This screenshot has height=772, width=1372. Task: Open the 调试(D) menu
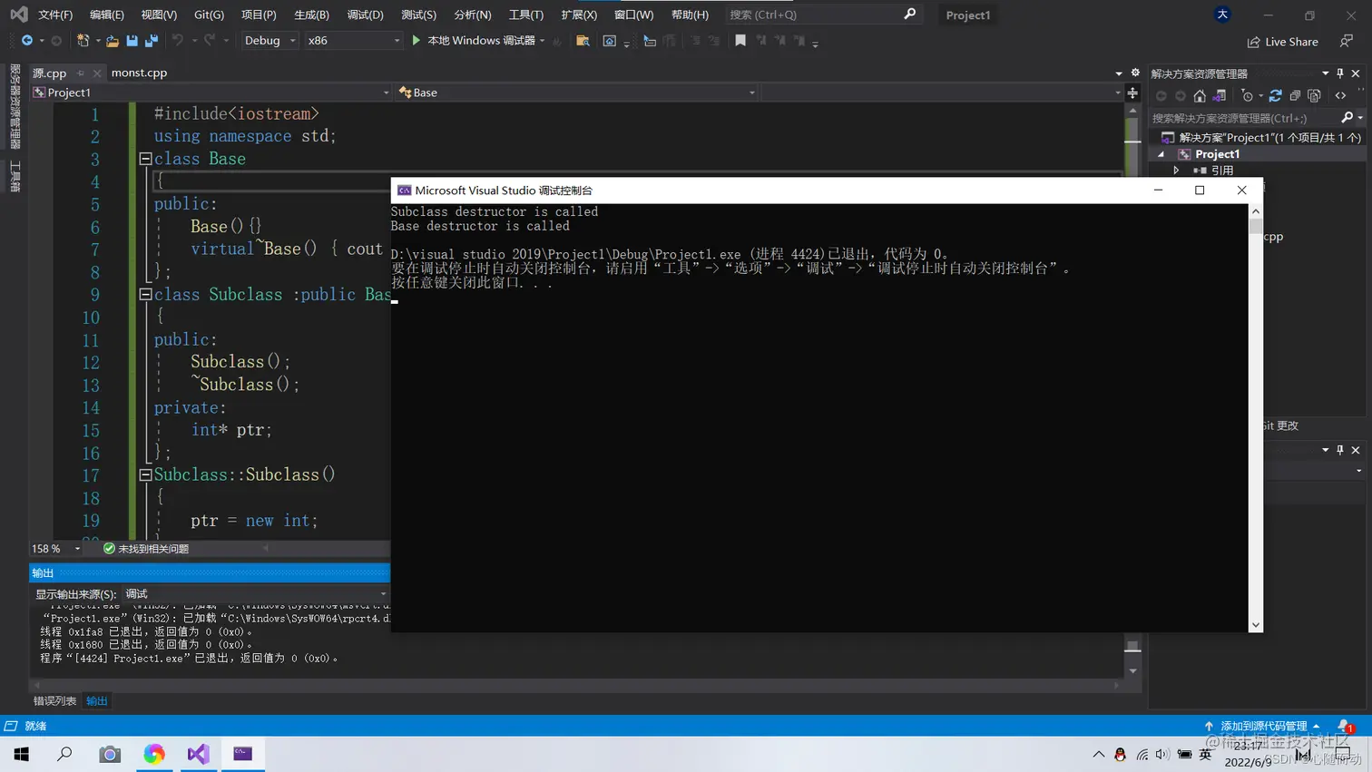365,15
